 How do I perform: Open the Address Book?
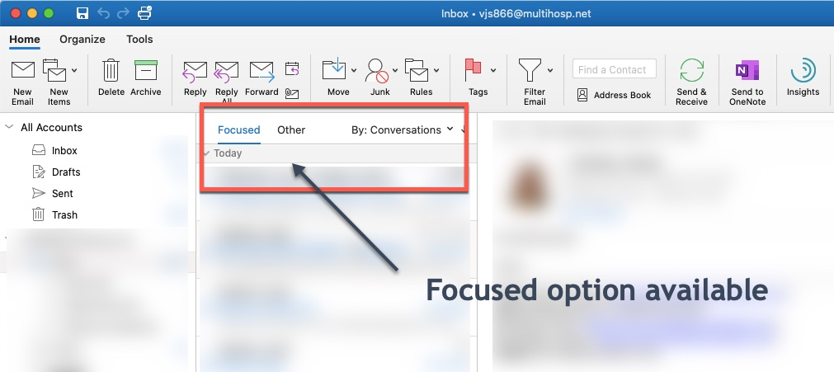(615, 95)
